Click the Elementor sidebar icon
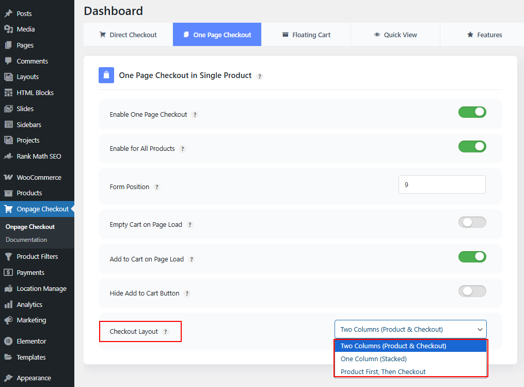Viewport: 524px width, 387px height. [8, 341]
